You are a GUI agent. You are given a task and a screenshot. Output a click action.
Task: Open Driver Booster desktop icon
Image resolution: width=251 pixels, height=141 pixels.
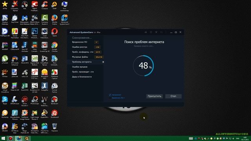pyautogui.click(x=25, y=101)
